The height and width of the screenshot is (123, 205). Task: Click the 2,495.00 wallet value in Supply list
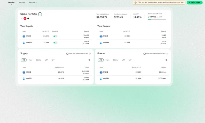coord(86,71)
